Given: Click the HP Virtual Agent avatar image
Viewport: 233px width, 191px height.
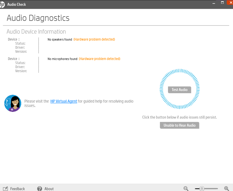Looking at the screenshot, I should pos(12,103).
